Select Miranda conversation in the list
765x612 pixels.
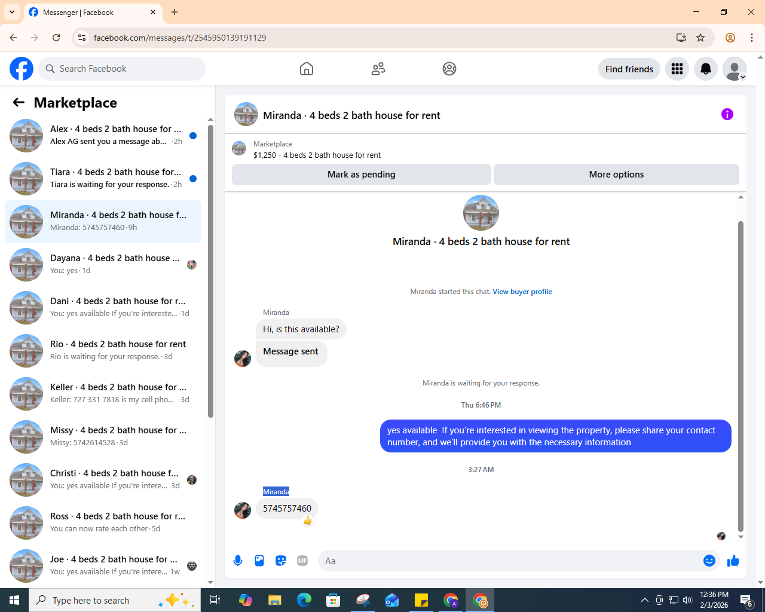click(103, 222)
